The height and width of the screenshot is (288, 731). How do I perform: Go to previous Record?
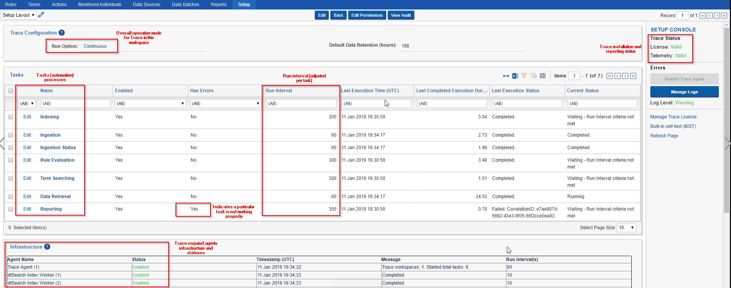[710, 16]
